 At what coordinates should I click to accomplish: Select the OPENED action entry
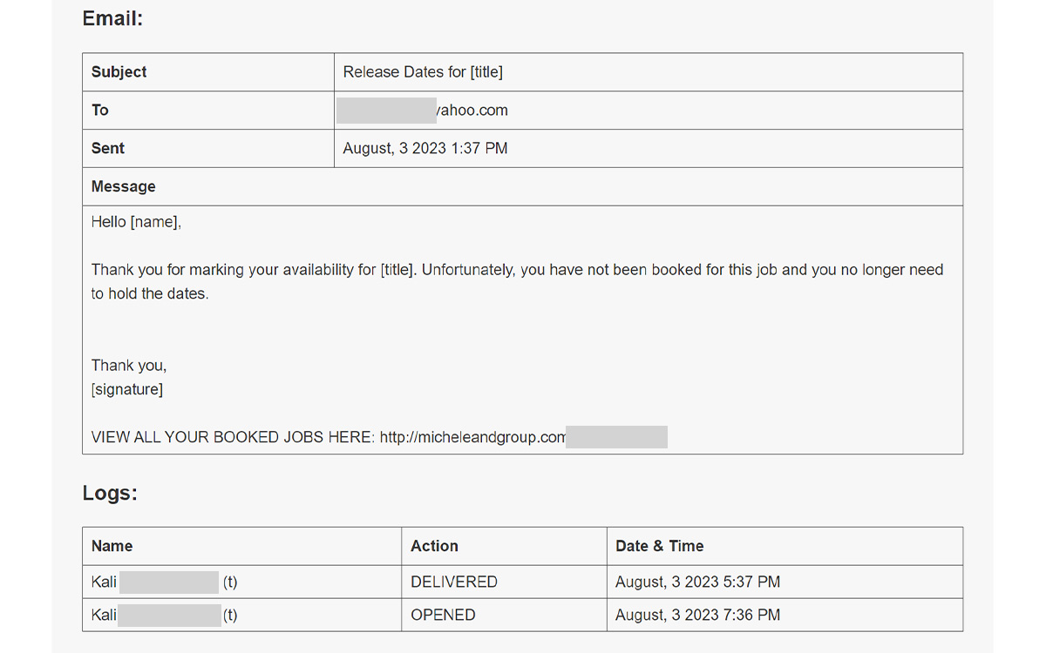coord(443,615)
